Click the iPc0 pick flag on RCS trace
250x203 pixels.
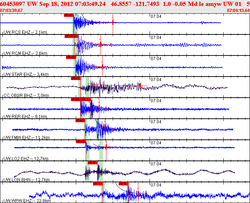coord(69,15)
